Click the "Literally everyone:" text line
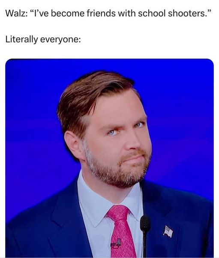219x258 pixels. [43, 40]
